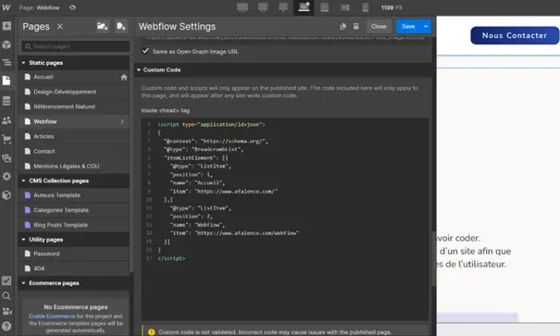
Task: Click the settings panel vertical scrollbar
Action: pyautogui.click(x=434, y=259)
